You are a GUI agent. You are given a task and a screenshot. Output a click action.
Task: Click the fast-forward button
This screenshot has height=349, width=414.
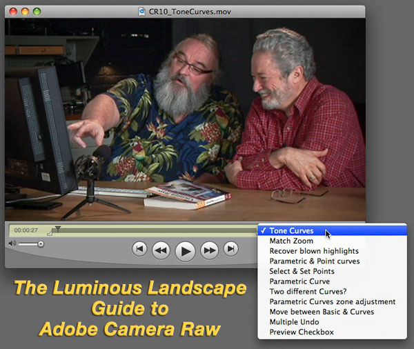[x=209, y=250]
